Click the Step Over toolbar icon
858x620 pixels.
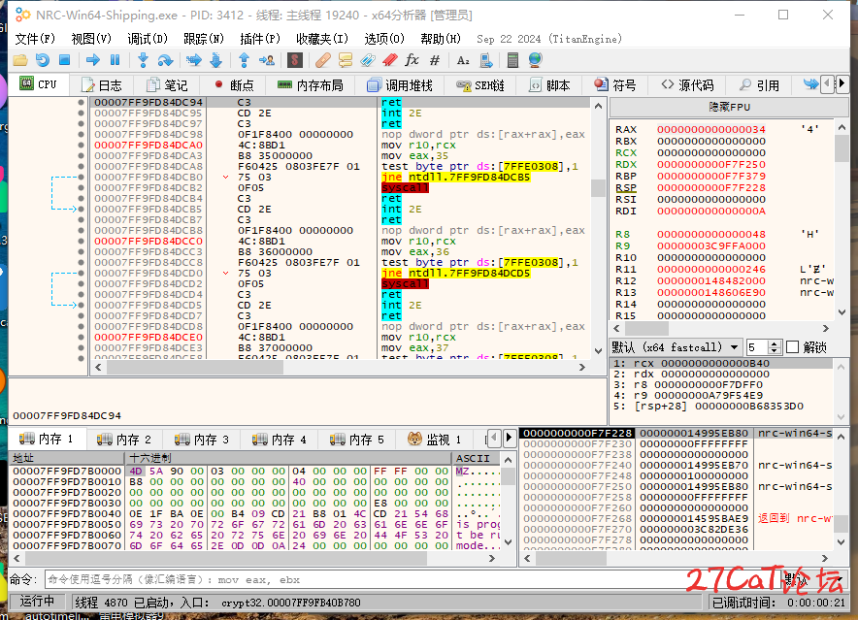(x=165, y=60)
